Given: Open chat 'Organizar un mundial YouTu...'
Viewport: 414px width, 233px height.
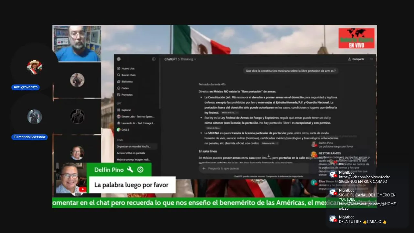Looking at the screenshot, I should [x=136, y=146].
